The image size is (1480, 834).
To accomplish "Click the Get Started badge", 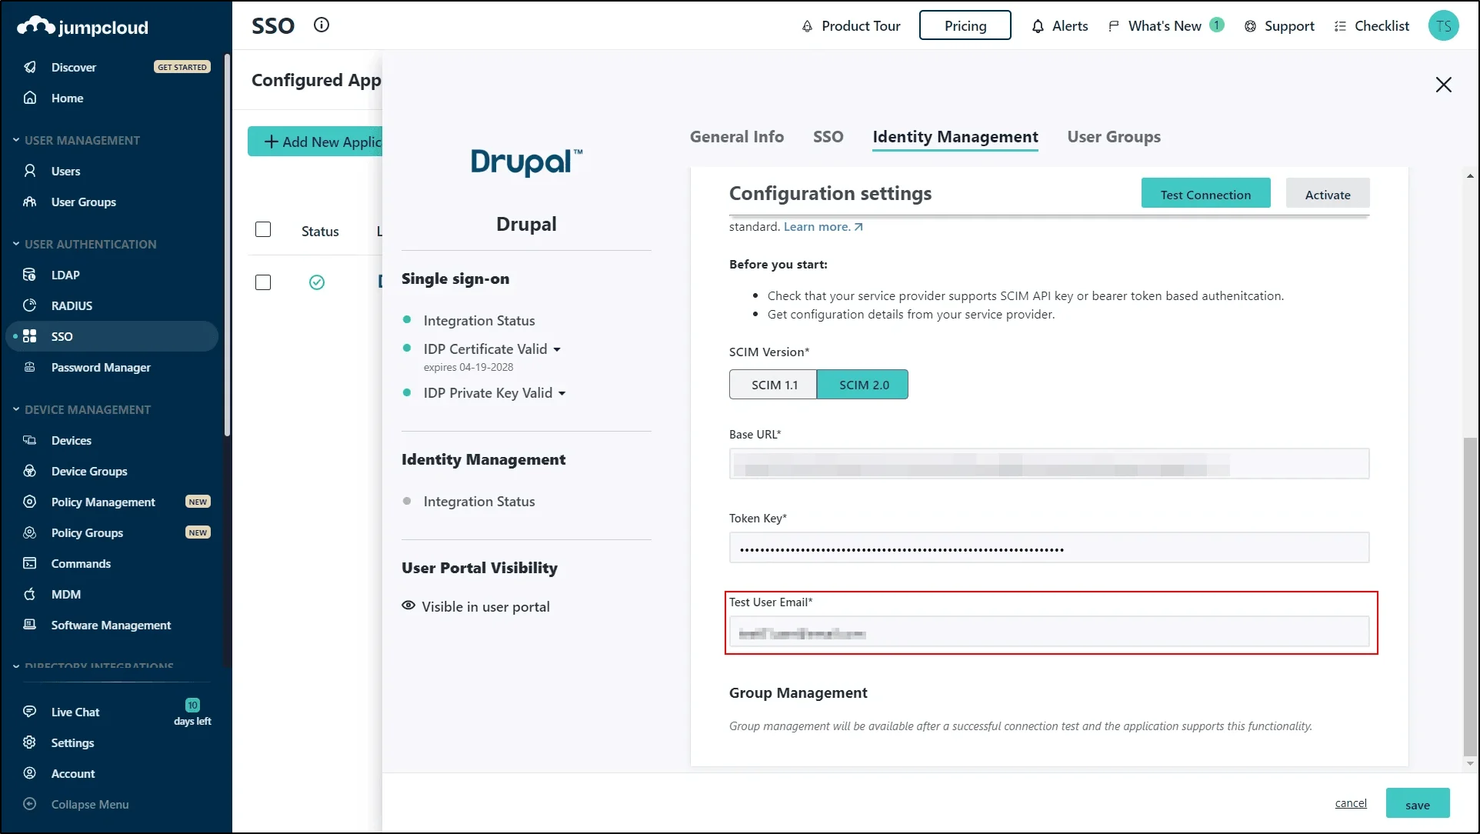I will 182,67.
